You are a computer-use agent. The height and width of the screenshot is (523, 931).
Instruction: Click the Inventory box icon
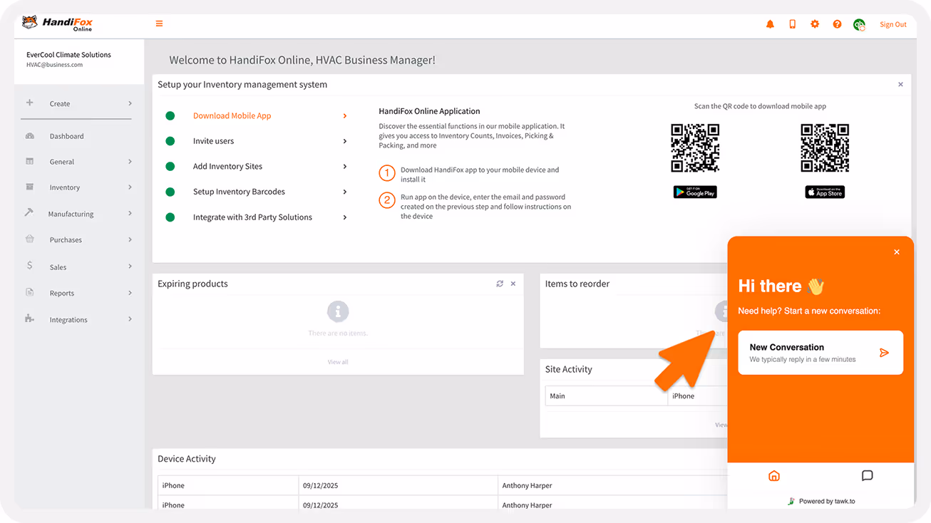(29, 187)
